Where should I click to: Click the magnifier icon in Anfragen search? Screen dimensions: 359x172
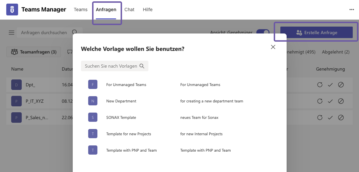point(74,32)
